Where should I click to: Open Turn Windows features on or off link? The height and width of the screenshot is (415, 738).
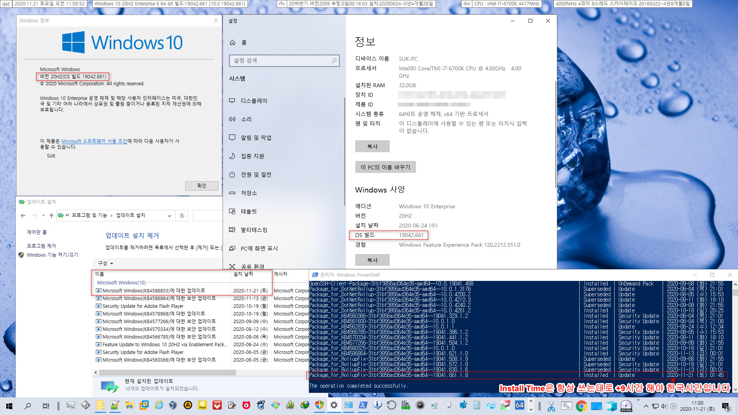52,255
